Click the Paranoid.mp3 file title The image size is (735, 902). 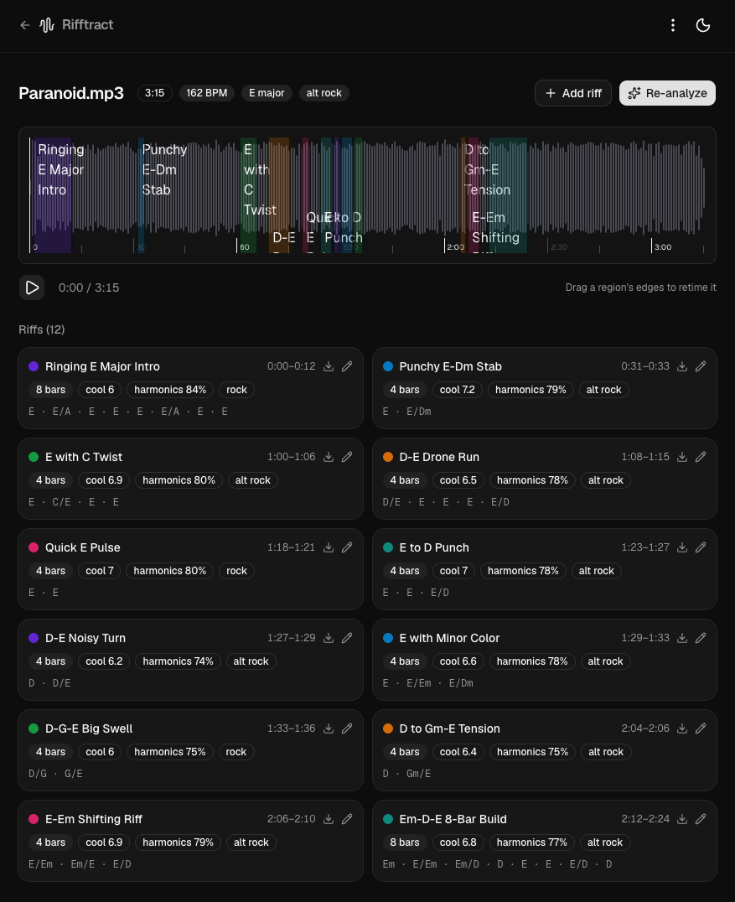click(70, 93)
